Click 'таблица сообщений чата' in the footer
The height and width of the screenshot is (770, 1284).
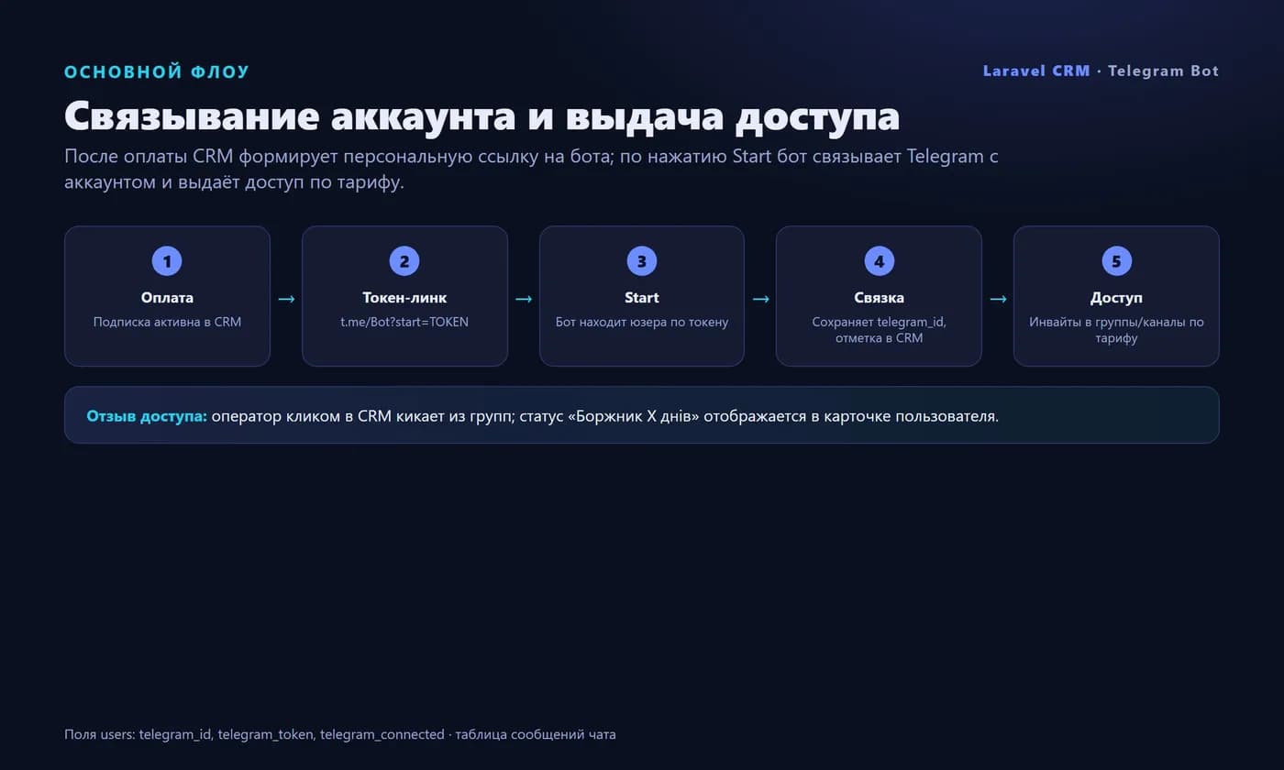536,734
